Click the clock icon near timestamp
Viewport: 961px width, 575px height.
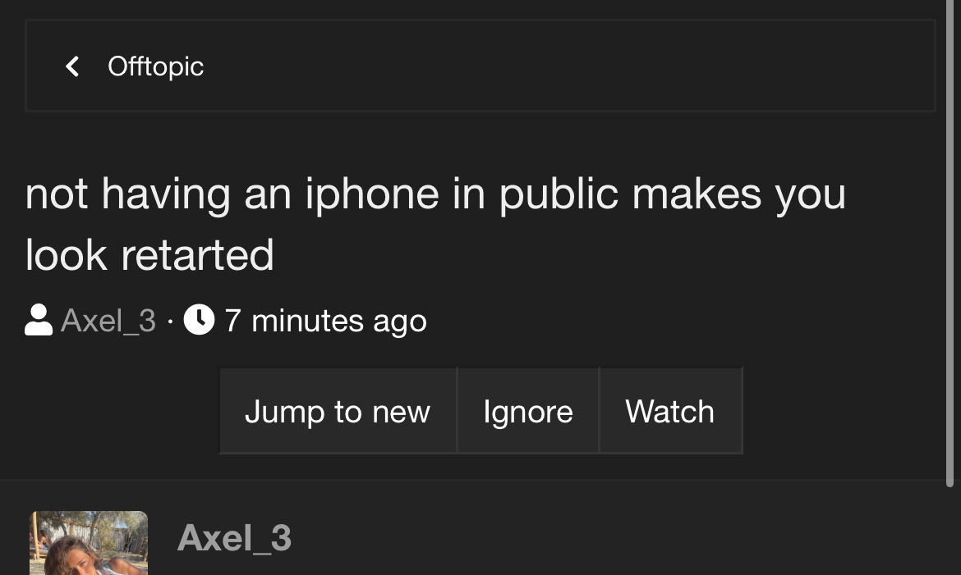click(x=199, y=320)
